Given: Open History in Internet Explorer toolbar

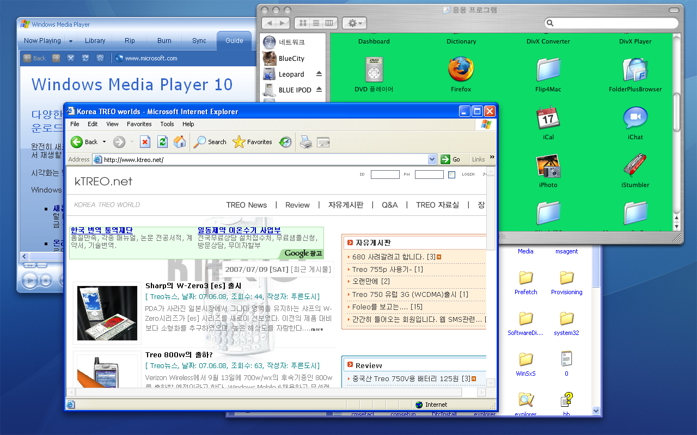Looking at the screenshot, I should [x=285, y=142].
